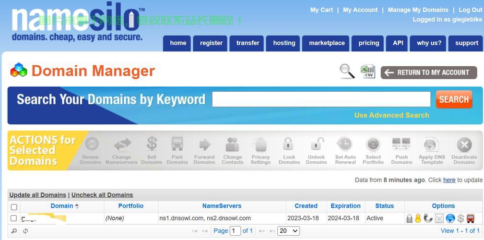This screenshot has height=240, width=484.
Task: Click the yellow person icon in Options
Action: click(x=418, y=218)
